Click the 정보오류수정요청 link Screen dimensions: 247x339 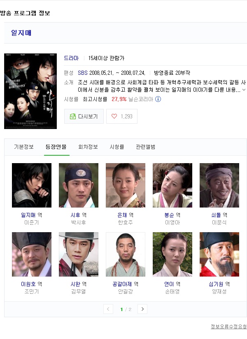(229, 326)
